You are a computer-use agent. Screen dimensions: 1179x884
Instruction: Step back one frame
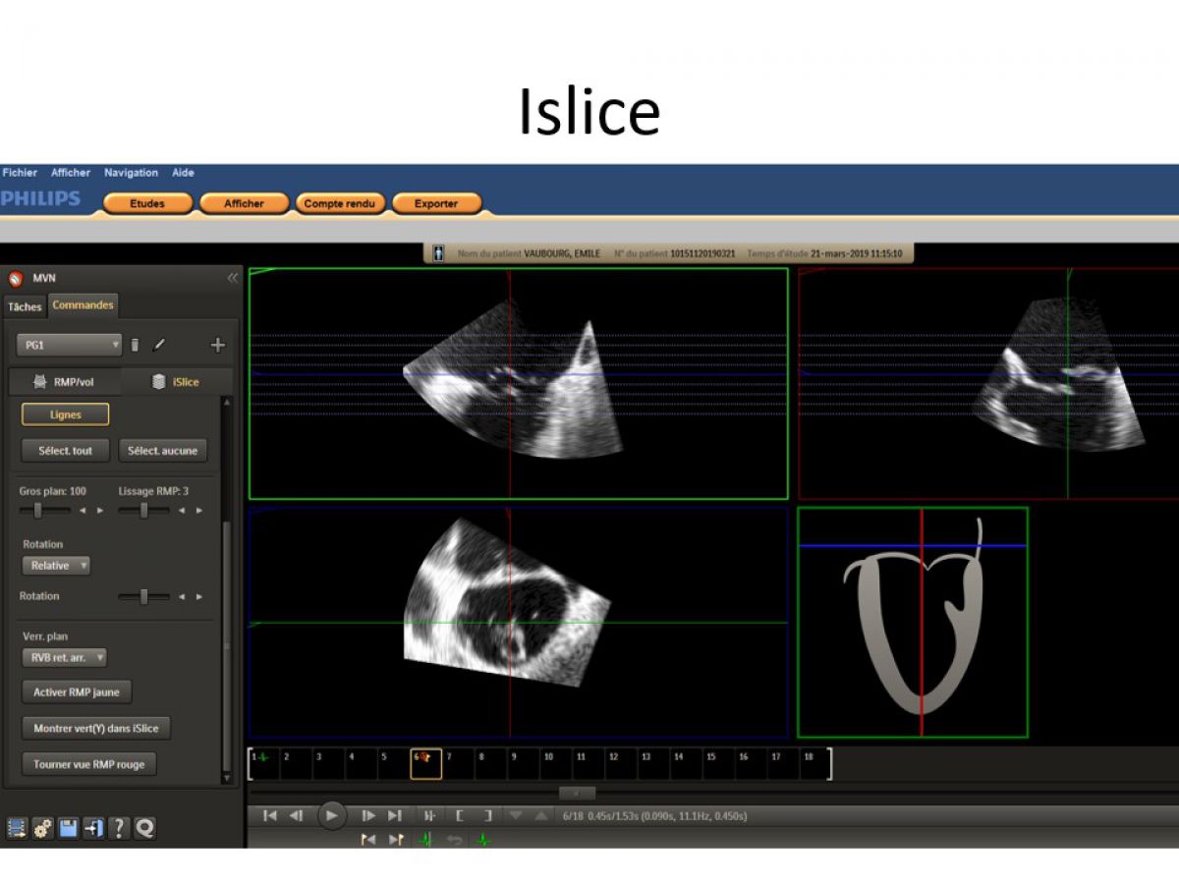click(x=296, y=815)
